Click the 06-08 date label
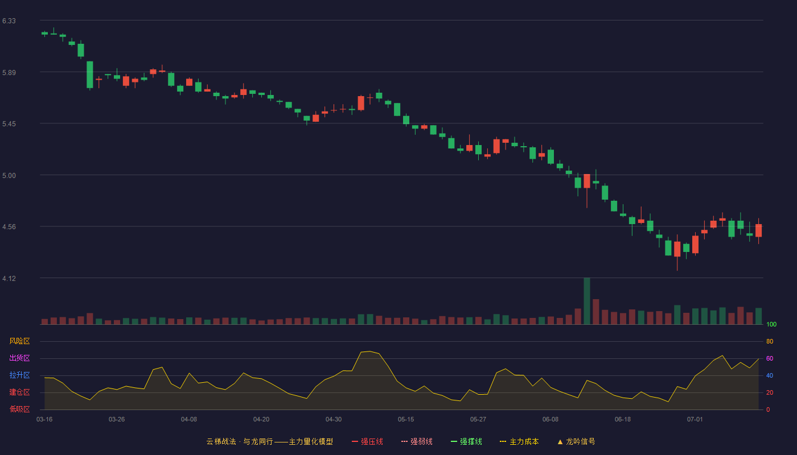The width and height of the screenshot is (797, 455). (x=550, y=419)
